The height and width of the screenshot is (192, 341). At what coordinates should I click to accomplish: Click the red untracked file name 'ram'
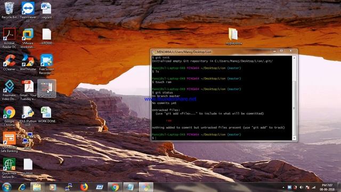click(x=169, y=121)
